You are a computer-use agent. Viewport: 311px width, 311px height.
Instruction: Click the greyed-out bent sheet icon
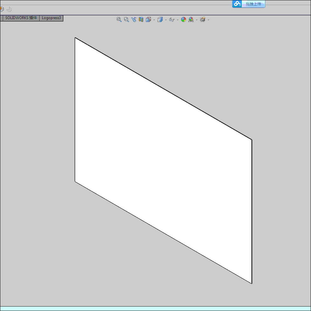[x=9, y=9]
